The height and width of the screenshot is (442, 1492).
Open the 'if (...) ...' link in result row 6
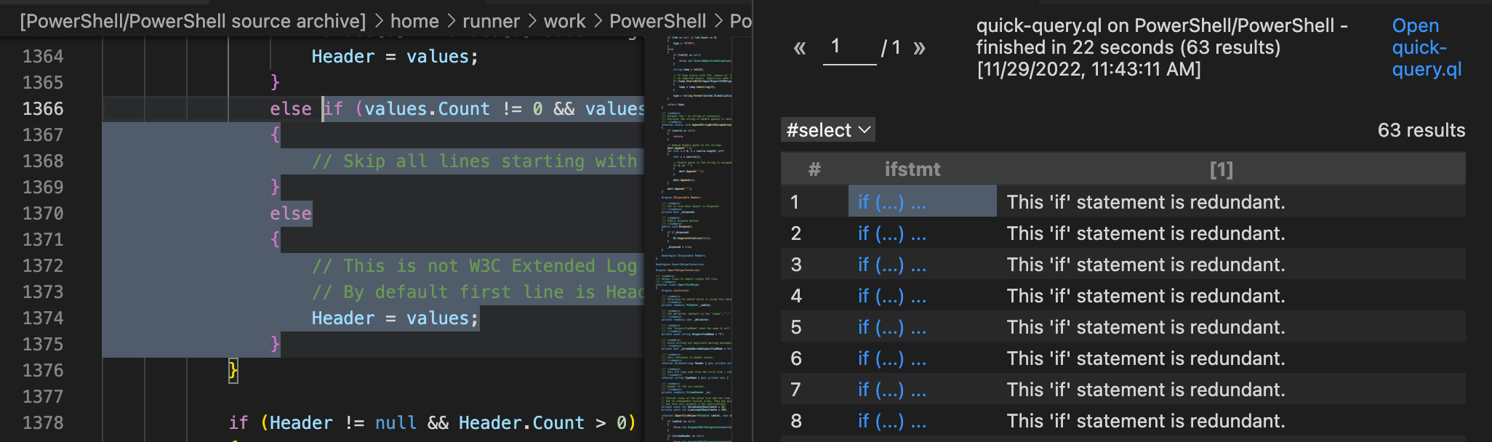pos(892,358)
